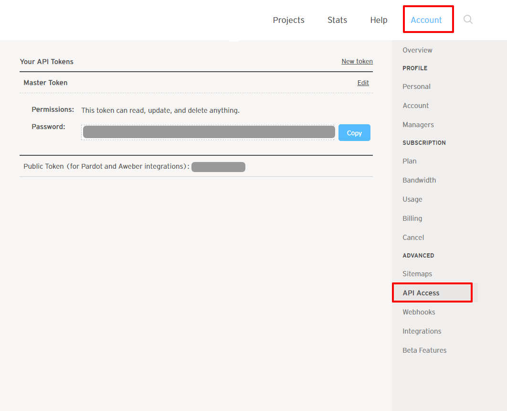Edit the Master Token
Screen dimensions: 507x411
tap(363, 83)
